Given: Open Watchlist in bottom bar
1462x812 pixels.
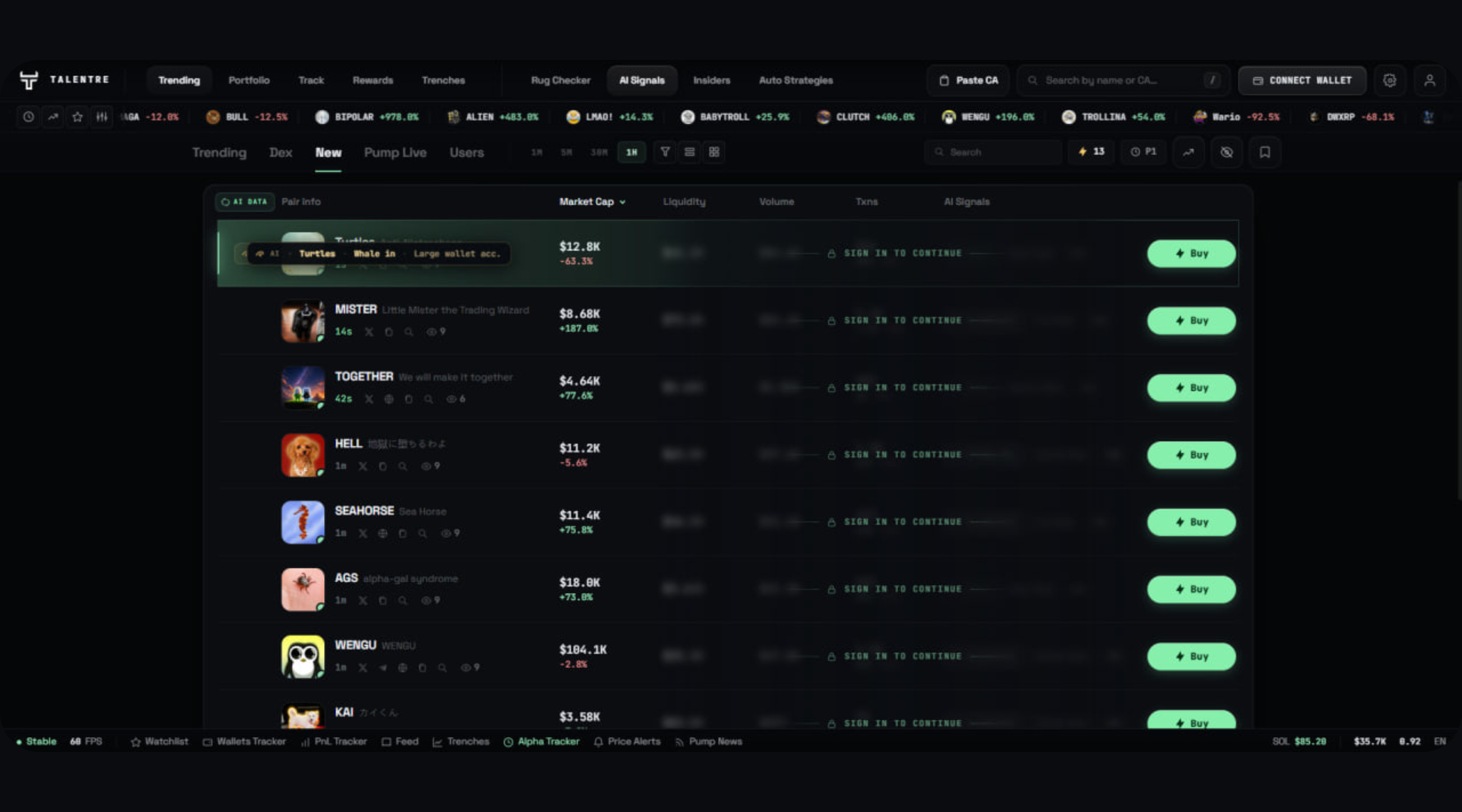Looking at the screenshot, I should (x=159, y=741).
